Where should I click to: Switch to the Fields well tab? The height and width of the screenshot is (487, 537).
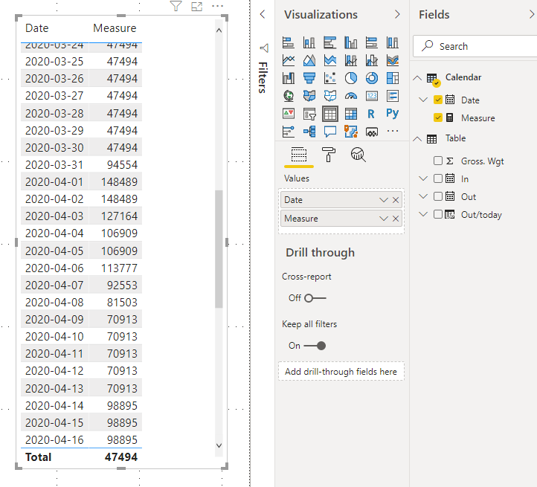click(299, 155)
